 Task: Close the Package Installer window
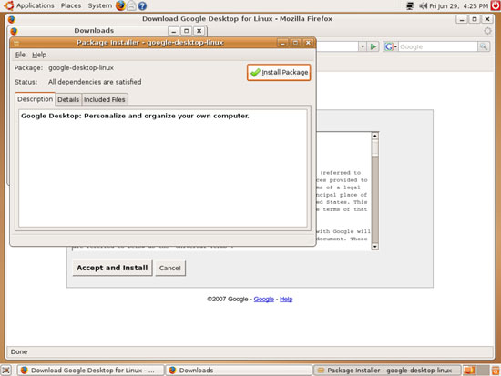click(x=308, y=43)
